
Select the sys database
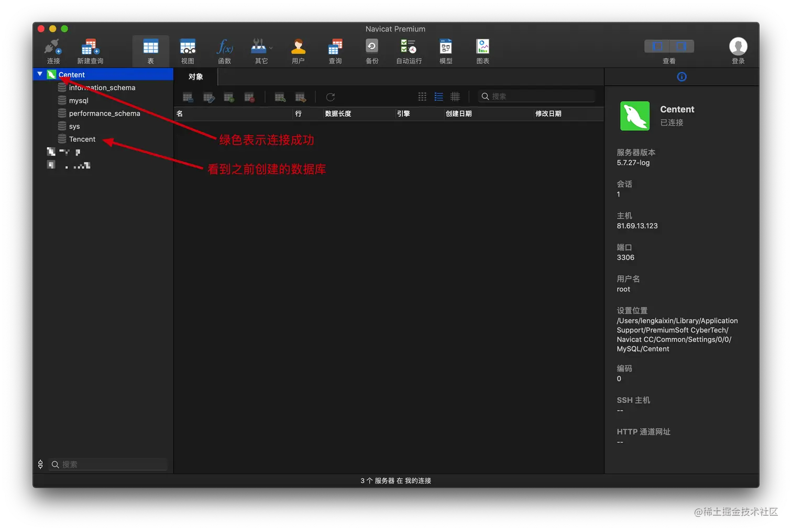pos(74,126)
